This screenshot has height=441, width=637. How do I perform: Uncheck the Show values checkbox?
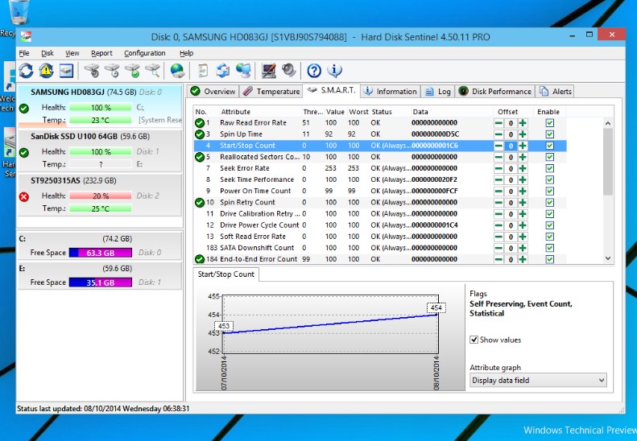pos(474,340)
